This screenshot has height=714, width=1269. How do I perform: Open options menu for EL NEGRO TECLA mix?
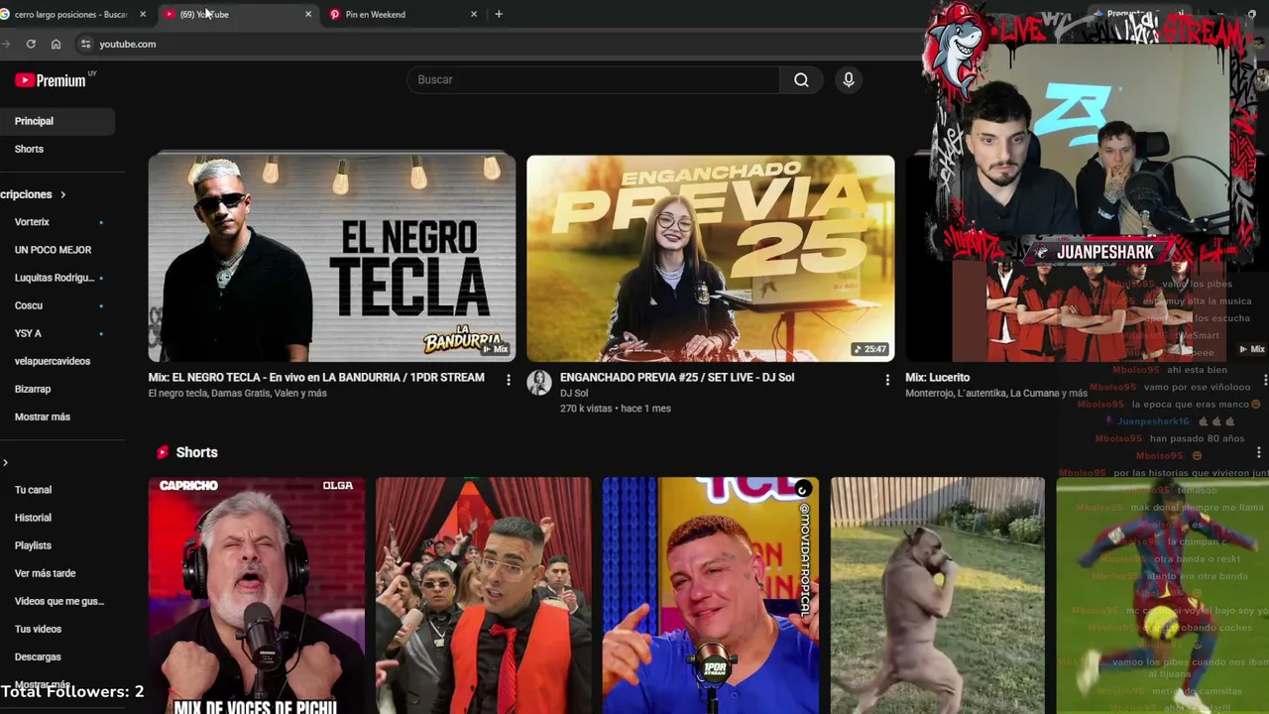(x=509, y=380)
